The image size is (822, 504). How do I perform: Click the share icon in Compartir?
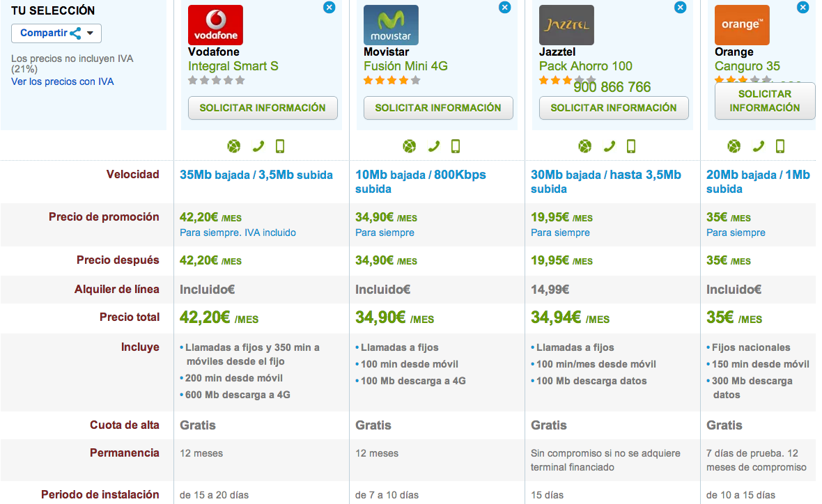(75, 33)
